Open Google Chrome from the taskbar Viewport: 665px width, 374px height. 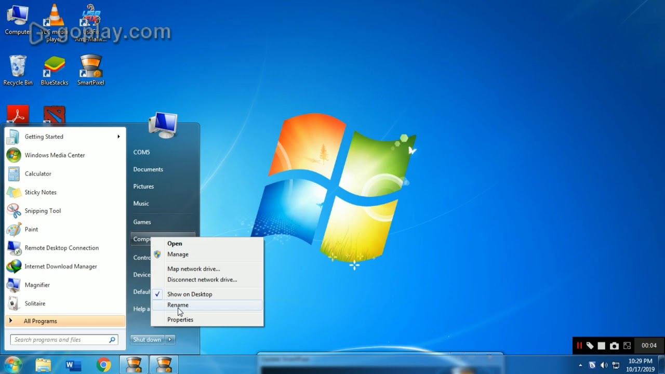(103, 365)
